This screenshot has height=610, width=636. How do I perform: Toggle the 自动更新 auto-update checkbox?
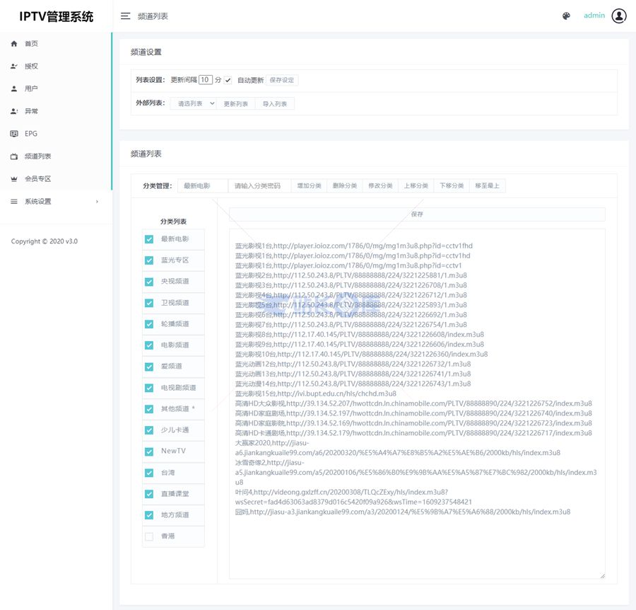pyautogui.click(x=228, y=81)
